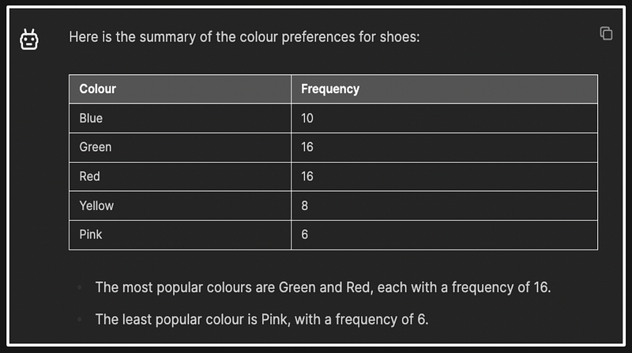Viewport: 632px width, 353px height.
Task: Select the Green cell in the Colour column
Action: (96, 147)
